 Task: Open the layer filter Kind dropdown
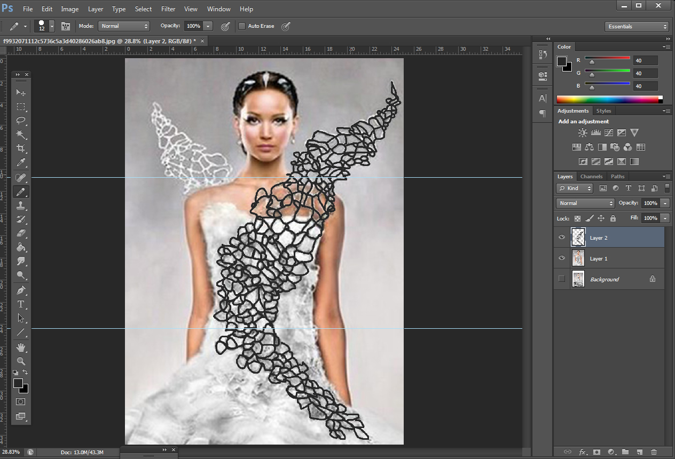[x=575, y=188]
